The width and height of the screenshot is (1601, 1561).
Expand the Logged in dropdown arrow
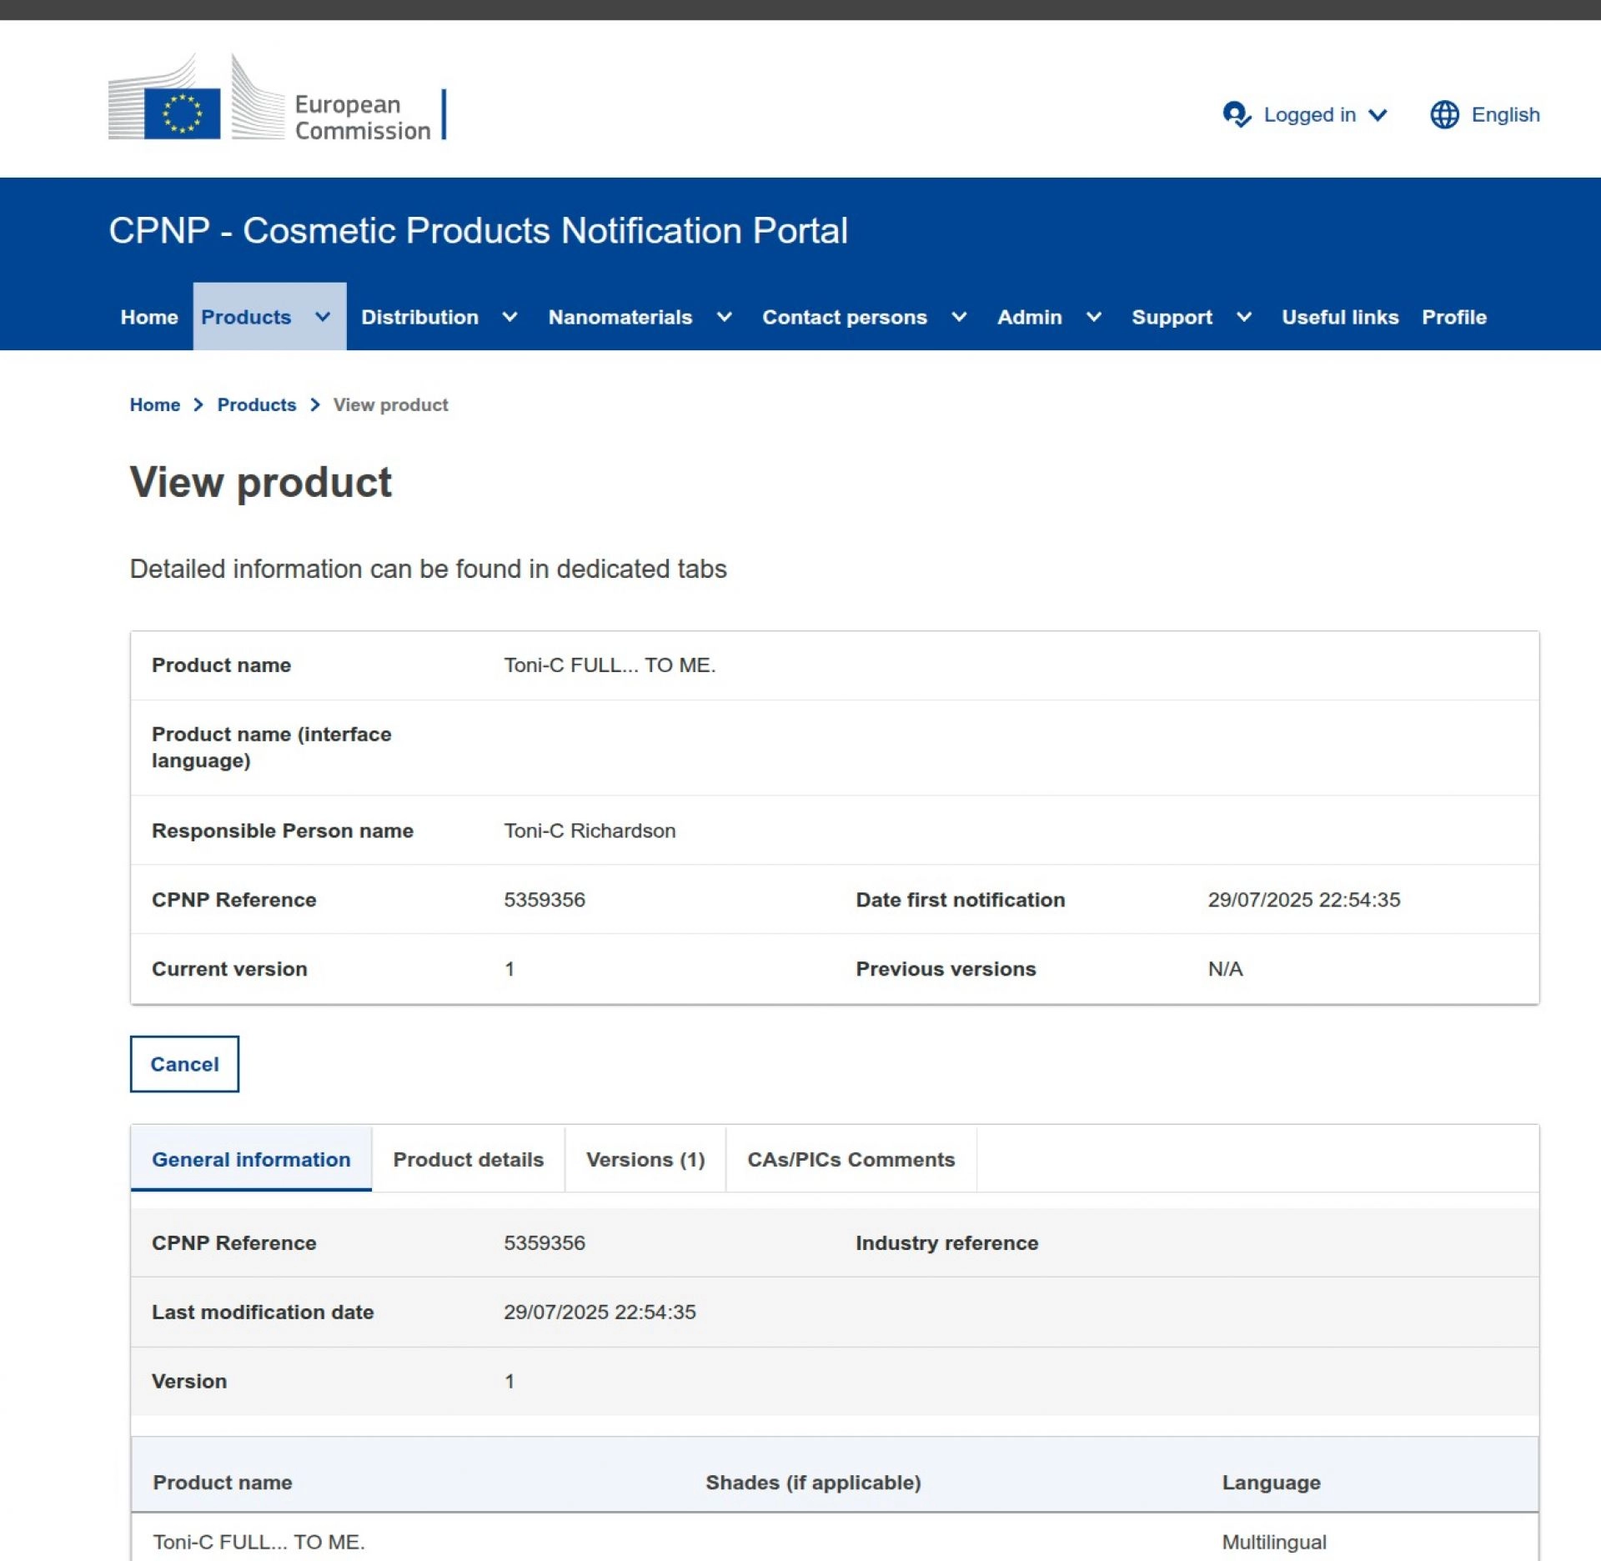(x=1378, y=115)
